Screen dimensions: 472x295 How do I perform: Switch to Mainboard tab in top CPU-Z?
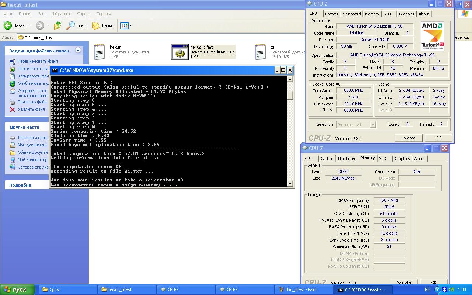351,14
